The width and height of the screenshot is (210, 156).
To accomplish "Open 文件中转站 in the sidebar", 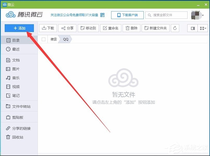I will [18, 106].
